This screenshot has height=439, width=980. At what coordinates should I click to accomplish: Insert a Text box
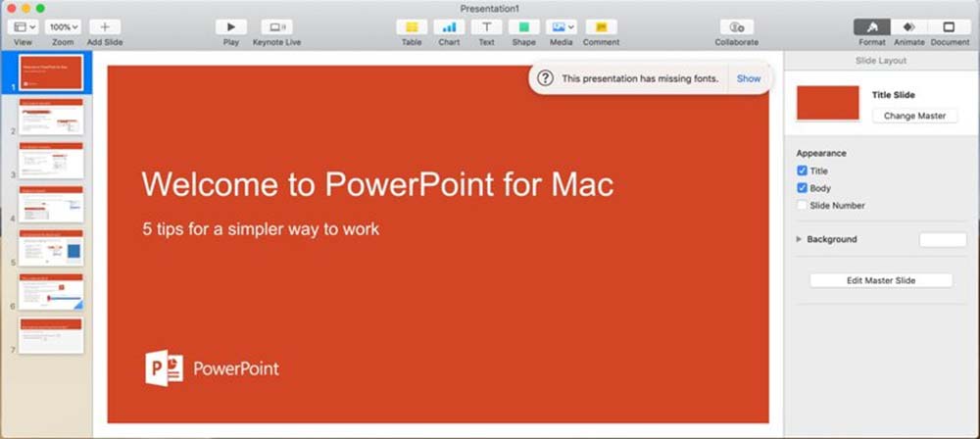[486, 26]
